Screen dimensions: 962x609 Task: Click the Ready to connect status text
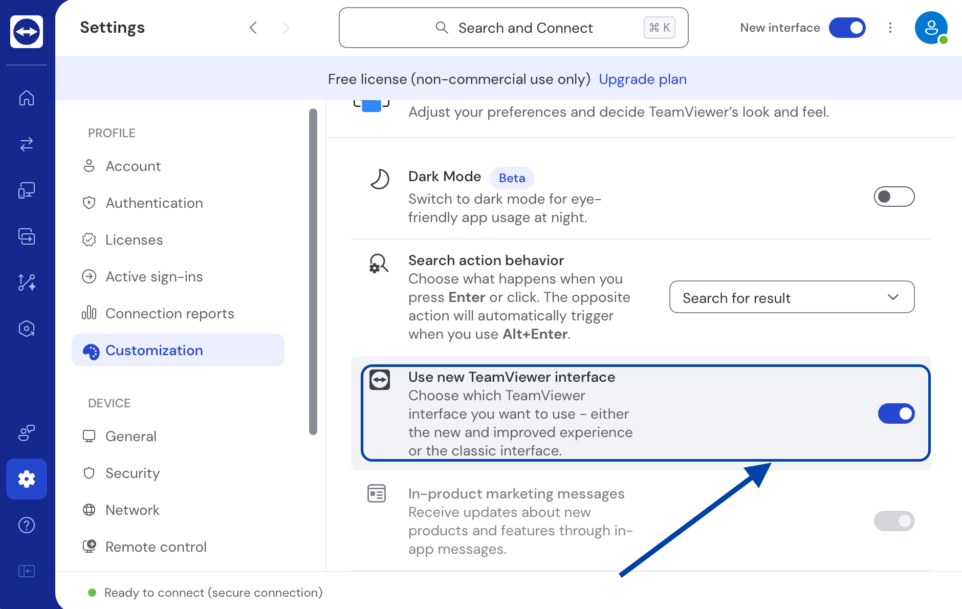coord(213,593)
